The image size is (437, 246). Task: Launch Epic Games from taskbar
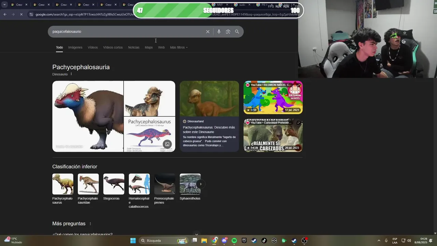(x=244, y=241)
